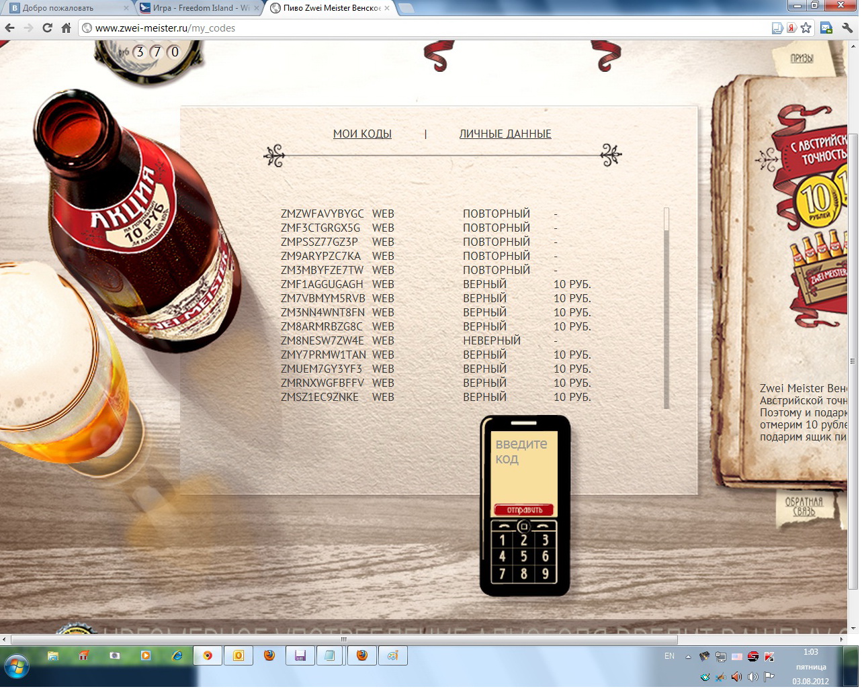The width and height of the screenshot is (862, 691).
Task: Select code ZM8ARMRBZG8C in the list
Action: coord(322,327)
